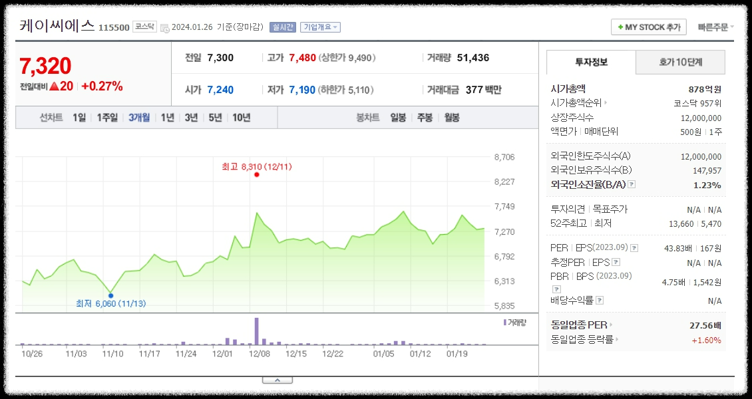Open the 시가총액순위 link
Screen dimensions: 752x399
point(577,102)
